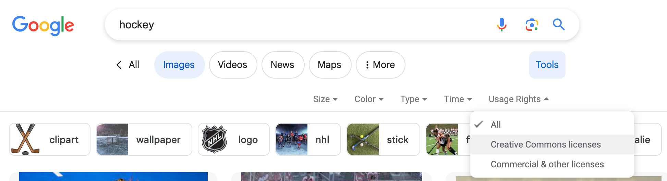Open the Color filter dropdown

[369, 99]
